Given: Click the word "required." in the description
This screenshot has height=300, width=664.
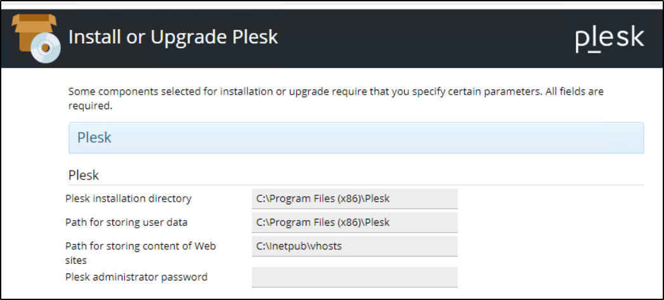Looking at the screenshot, I should pos(90,106).
